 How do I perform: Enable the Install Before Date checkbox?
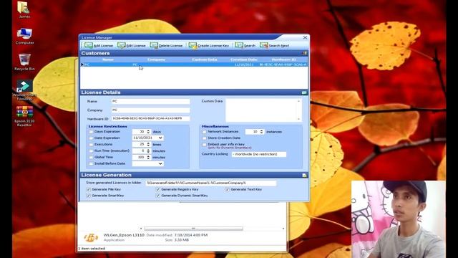tap(91, 164)
